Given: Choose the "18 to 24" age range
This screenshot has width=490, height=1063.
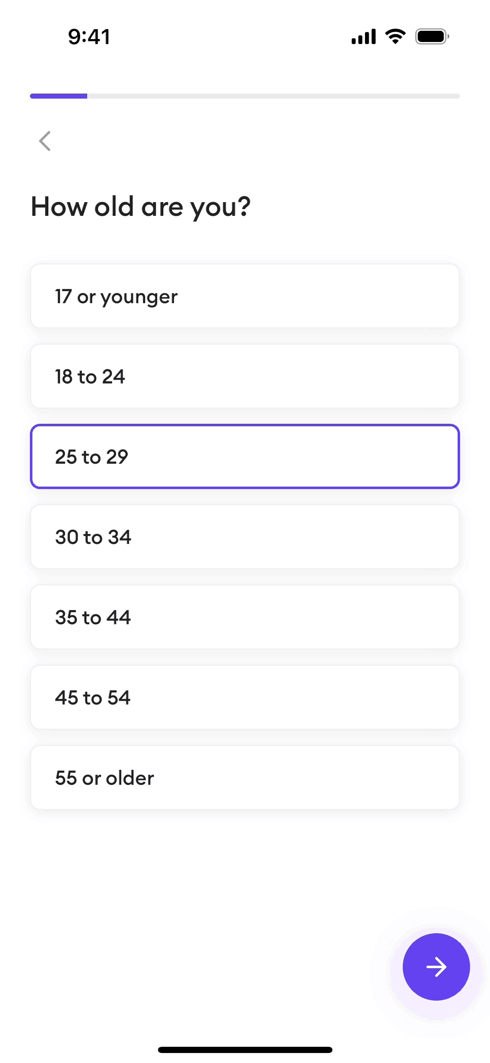Looking at the screenshot, I should point(245,376).
